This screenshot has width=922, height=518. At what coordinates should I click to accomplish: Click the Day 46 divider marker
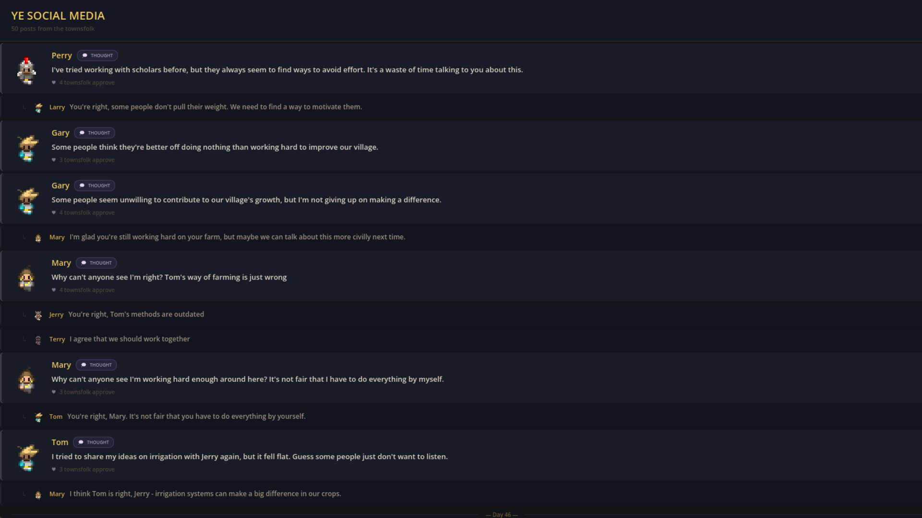pyautogui.click(x=501, y=515)
